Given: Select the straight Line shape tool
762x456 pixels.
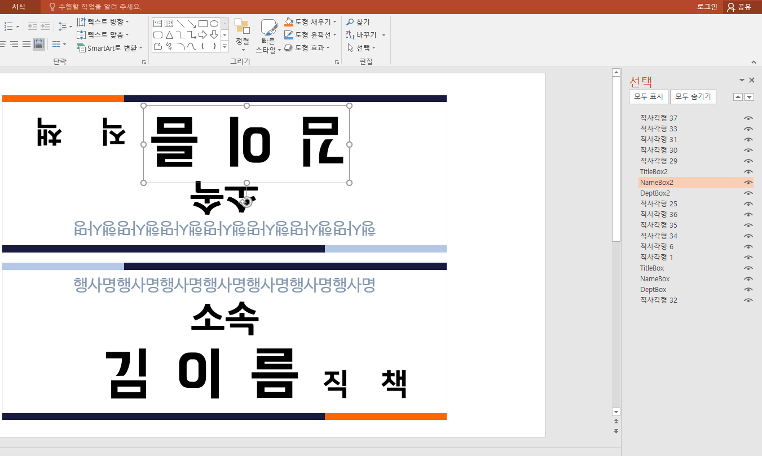Looking at the screenshot, I should point(180,23).
